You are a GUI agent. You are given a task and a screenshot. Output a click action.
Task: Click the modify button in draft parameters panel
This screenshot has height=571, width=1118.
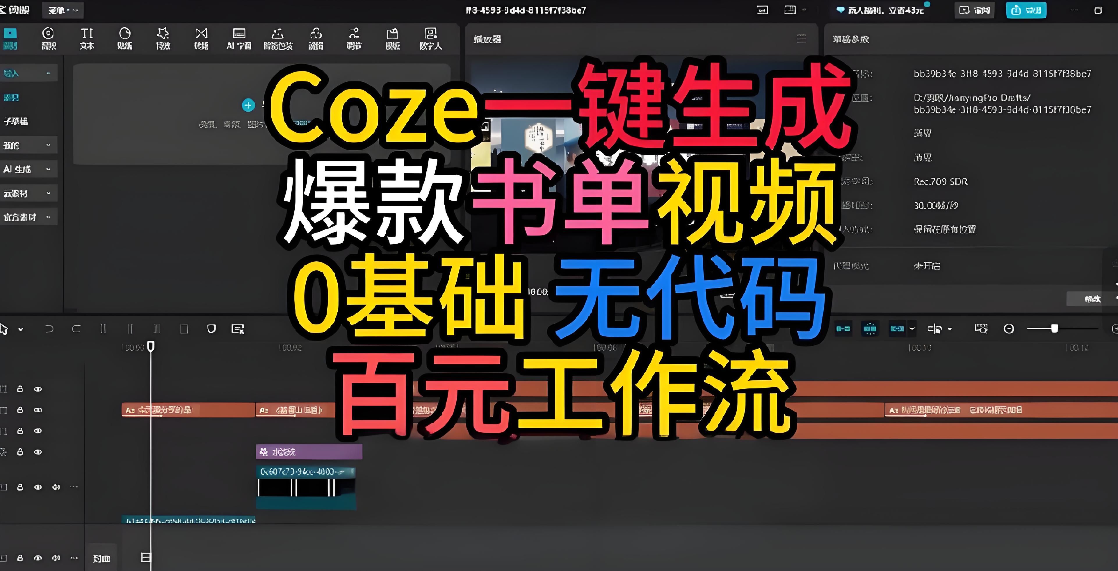click(1092, 299)
